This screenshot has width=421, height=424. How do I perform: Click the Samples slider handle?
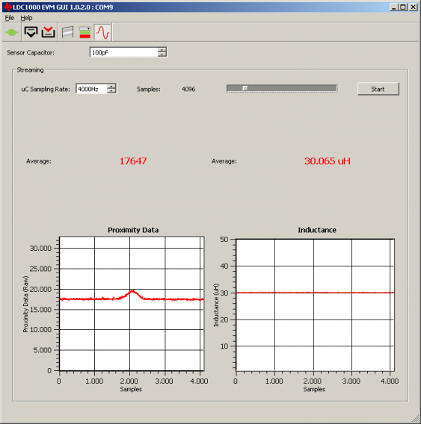click(x=245, y=88)
